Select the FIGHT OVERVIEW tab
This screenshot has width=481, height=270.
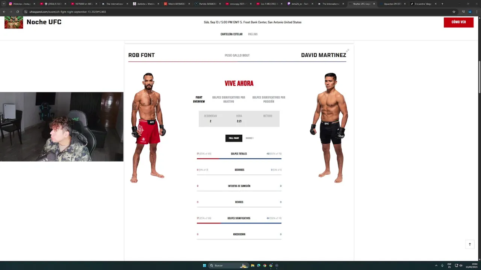point(199,99)
